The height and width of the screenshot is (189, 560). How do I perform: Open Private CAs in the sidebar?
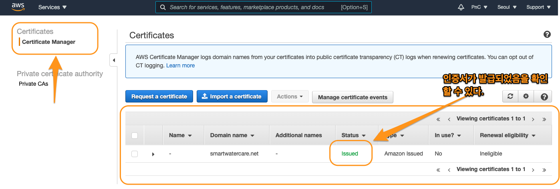pos(33,84)
